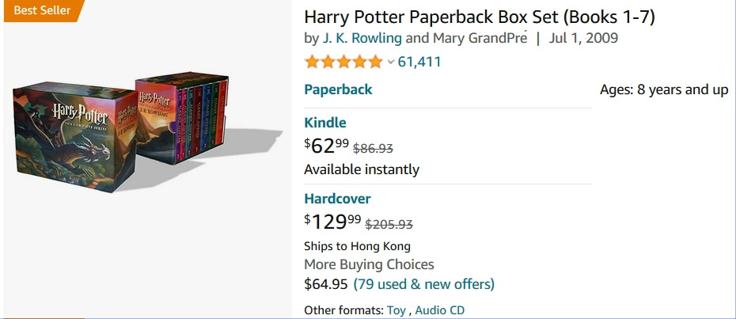
Task: Click the struck-through $205.93 list price
Action: pos(390,224)
